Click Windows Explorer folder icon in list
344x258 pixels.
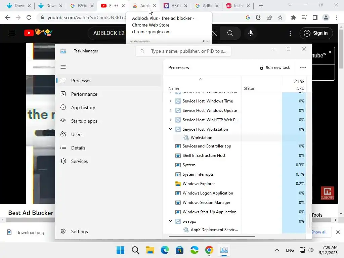[178, 184]
